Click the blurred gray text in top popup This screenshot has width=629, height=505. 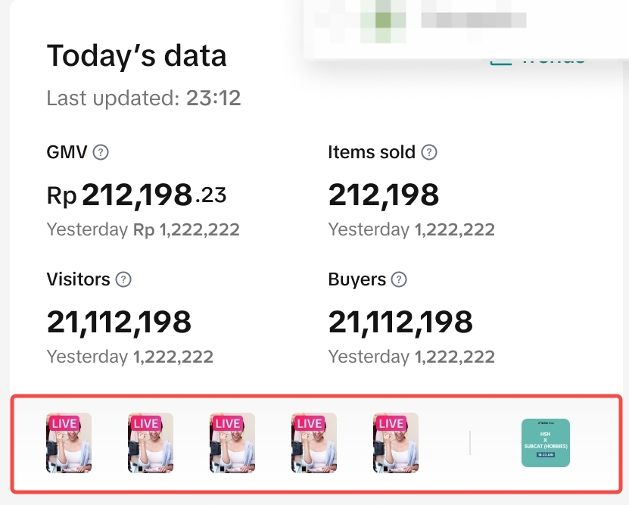pos(473,20)
